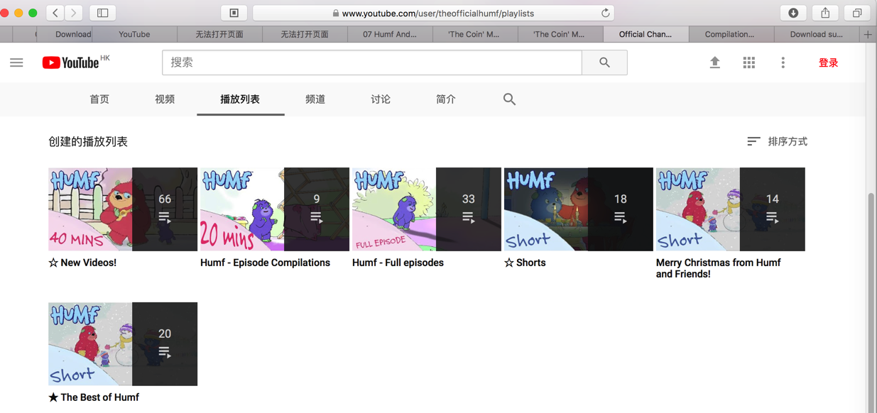Toggle the Safari sidebar
Viewport: 877px width, 413px height.
point(103,13)
